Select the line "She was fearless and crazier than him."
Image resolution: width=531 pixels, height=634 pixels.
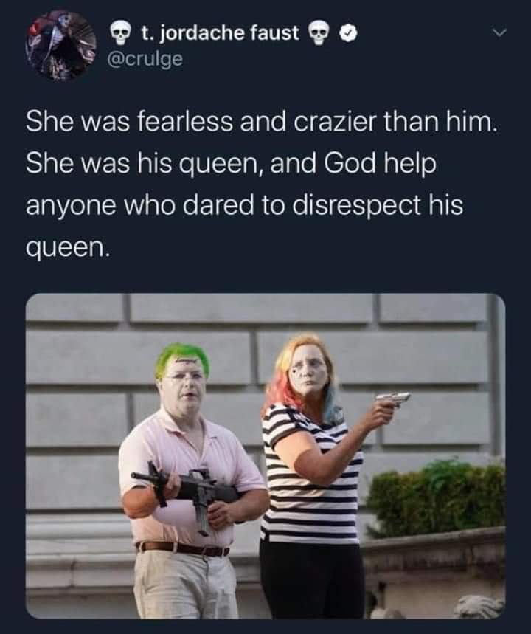(x=260, y=122)
